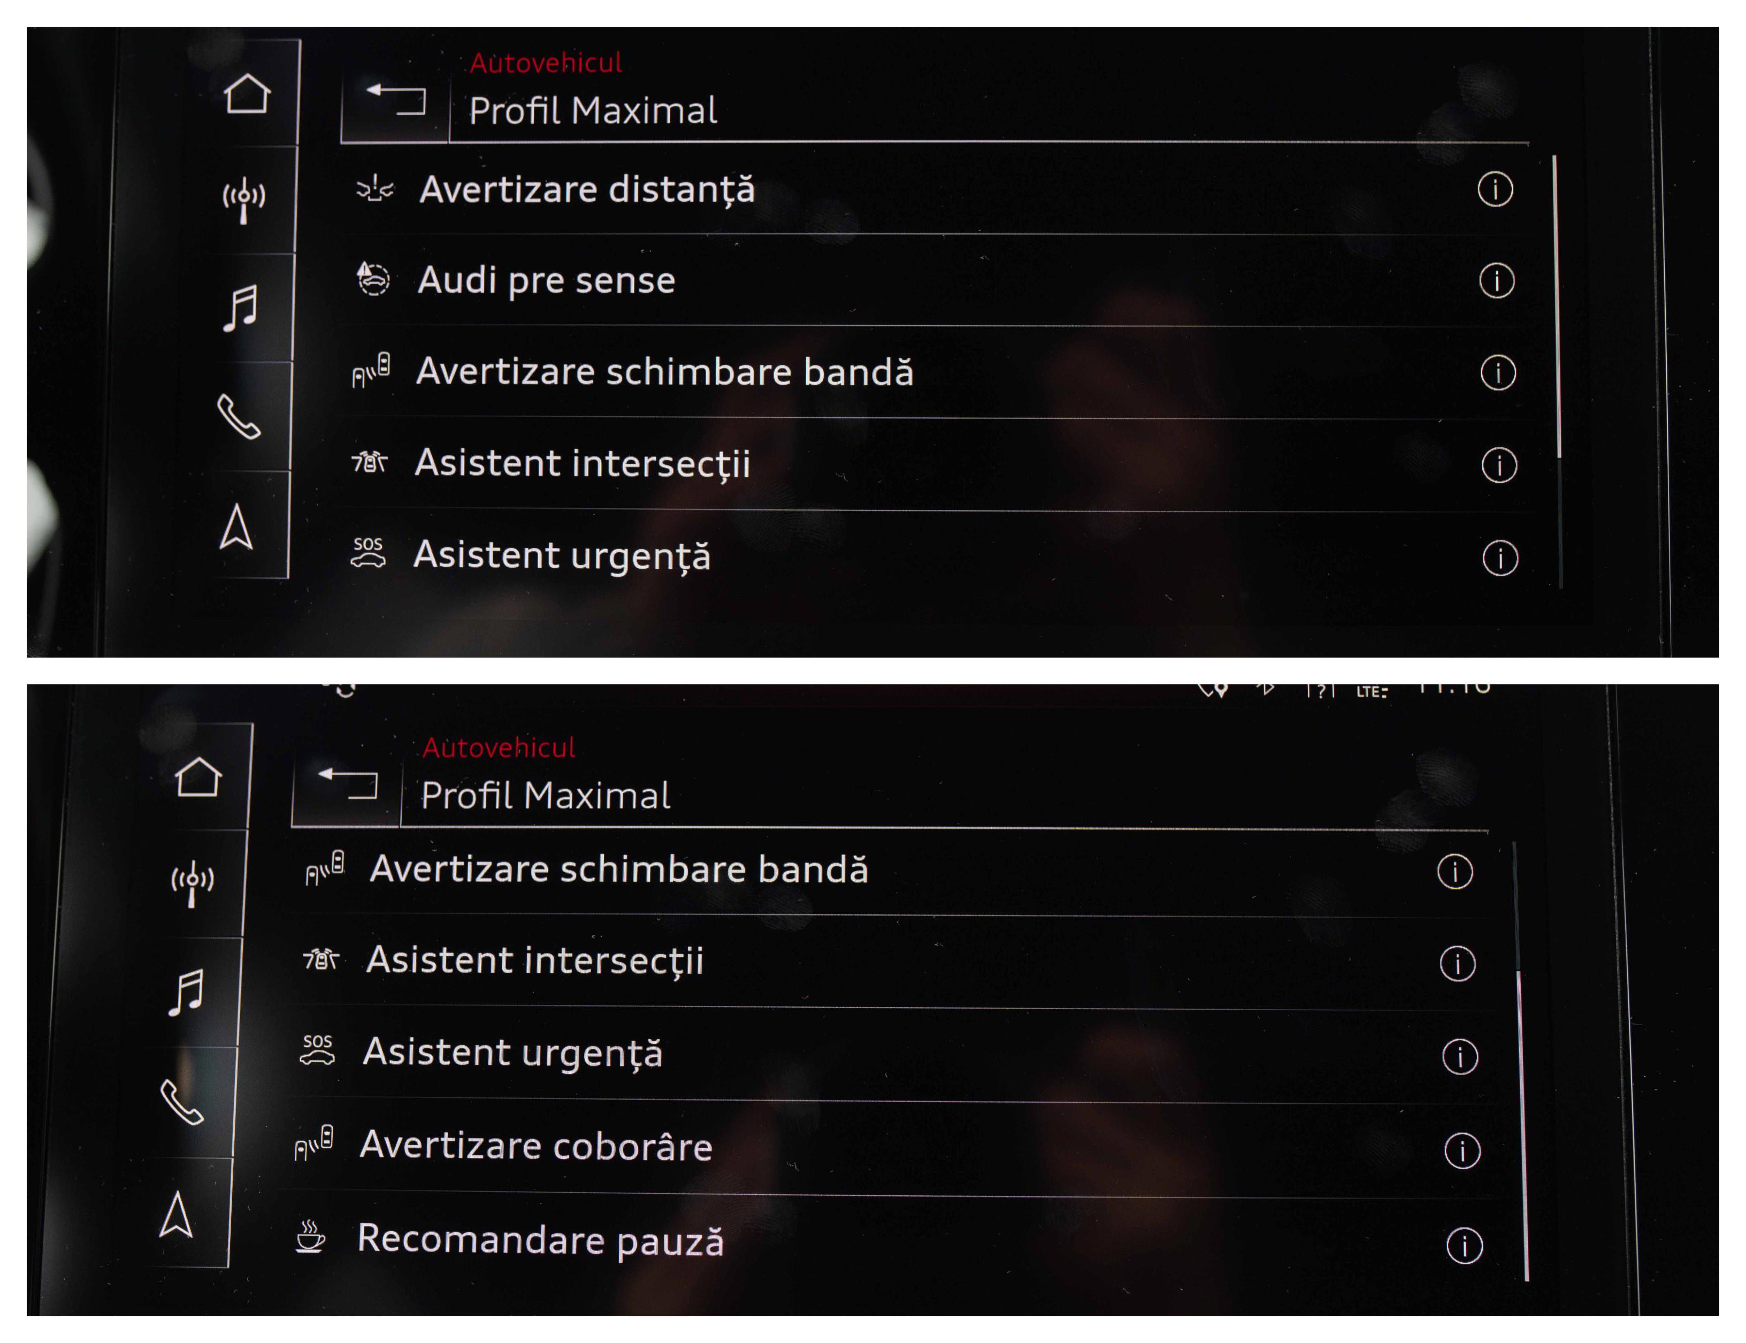Open the Audi pre sense settings
Image resolution: width=1746 pixels, height=1343 pixels.
547,280
